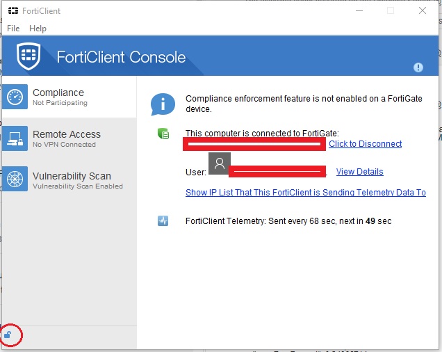Click the green FortiGate connection icon

(163, 134)
